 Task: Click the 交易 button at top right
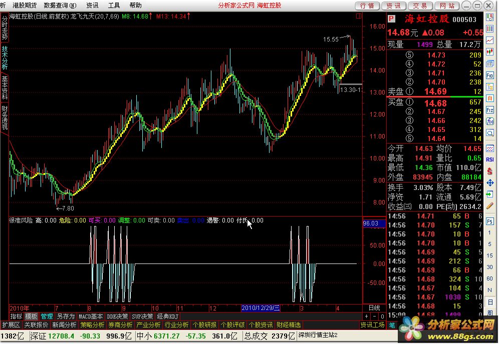point(420,5)
